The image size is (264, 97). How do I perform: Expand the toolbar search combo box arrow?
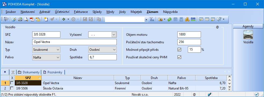pyautogui.click(x=146, y=19)
